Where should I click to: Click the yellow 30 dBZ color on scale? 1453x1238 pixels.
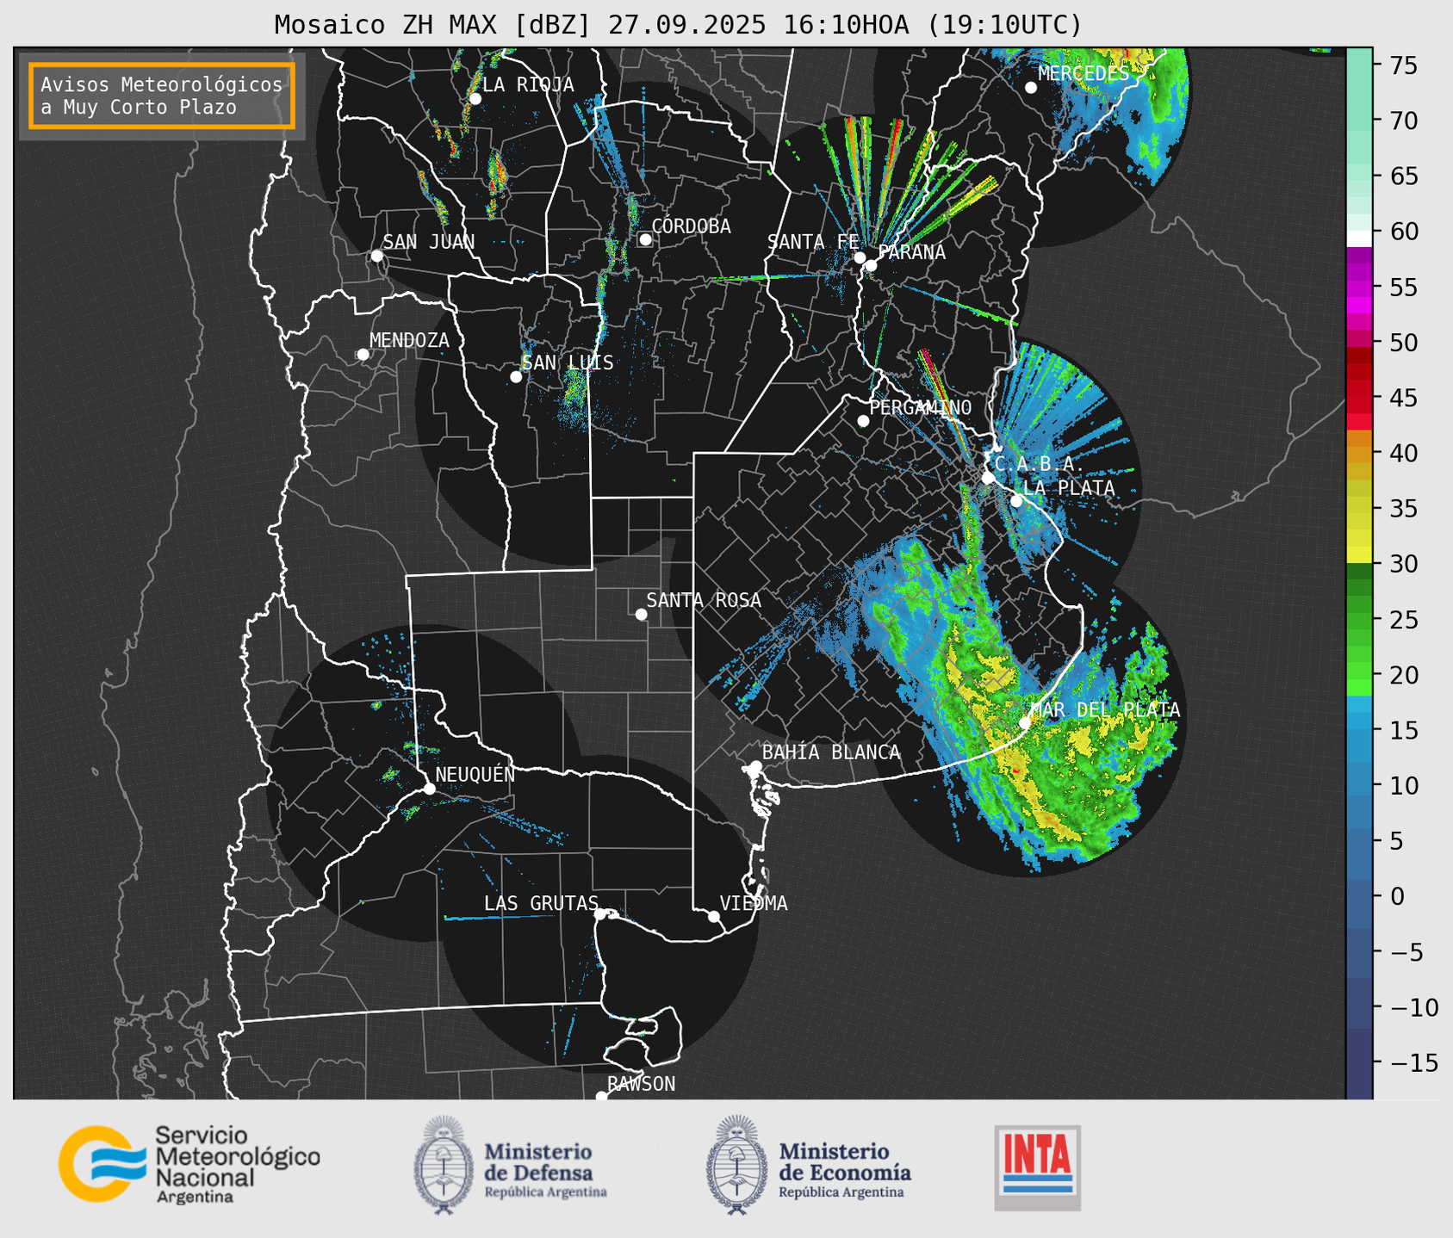(1359, 557)
